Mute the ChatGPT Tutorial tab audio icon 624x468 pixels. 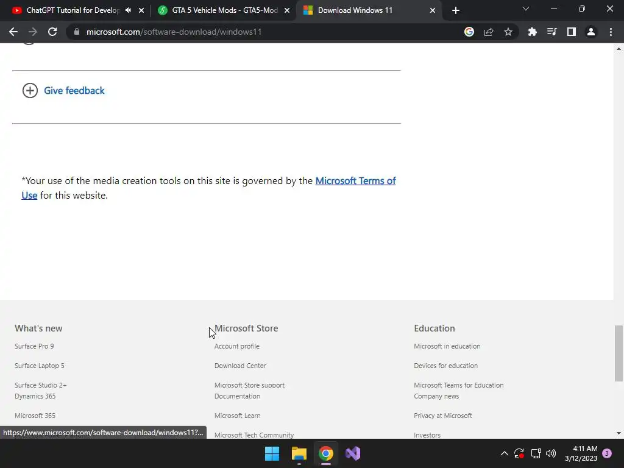tap(128, 10)
